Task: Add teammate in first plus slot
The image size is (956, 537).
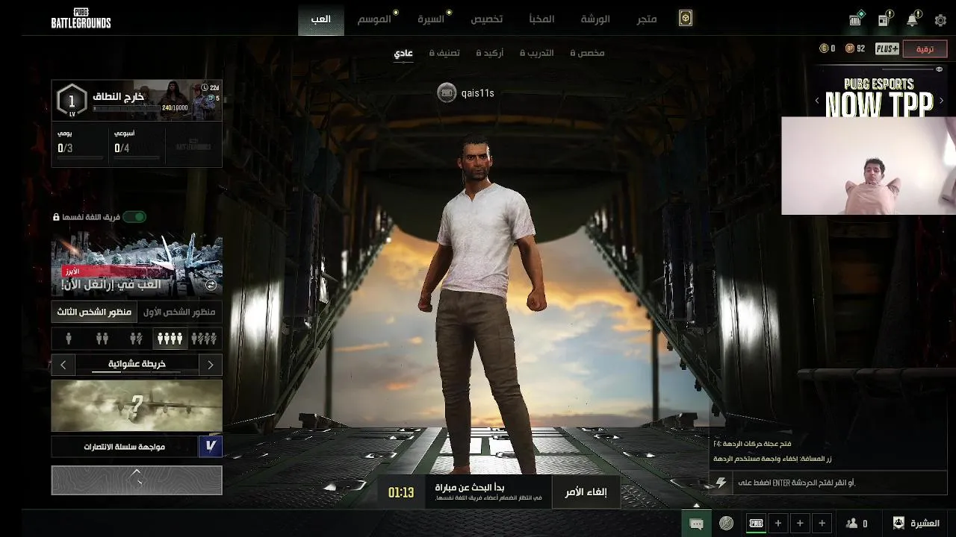Action: [x=777, y=524]
